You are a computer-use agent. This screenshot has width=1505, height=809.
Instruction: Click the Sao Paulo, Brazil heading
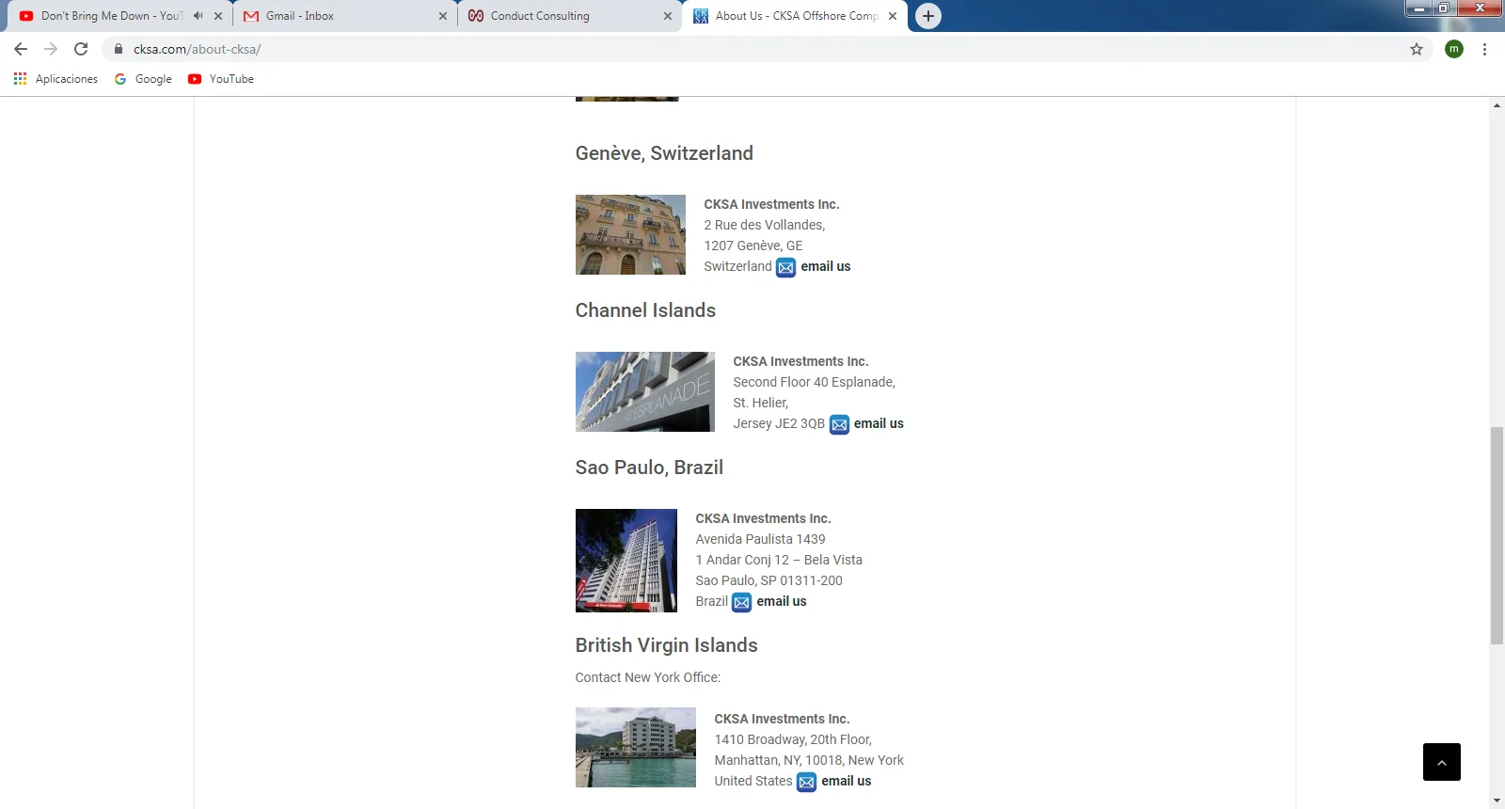[x=649, y=468]
